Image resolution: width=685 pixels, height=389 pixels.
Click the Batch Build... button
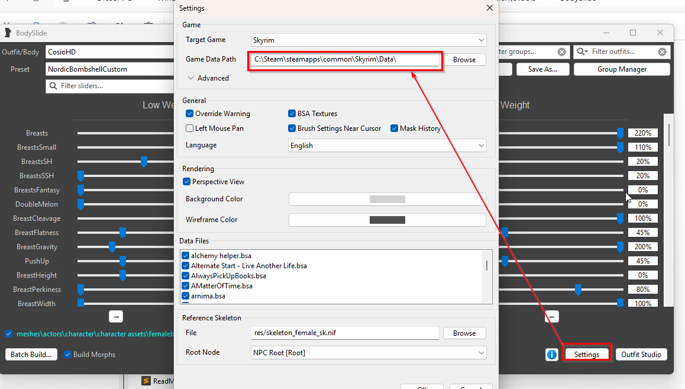click(31, 355)
